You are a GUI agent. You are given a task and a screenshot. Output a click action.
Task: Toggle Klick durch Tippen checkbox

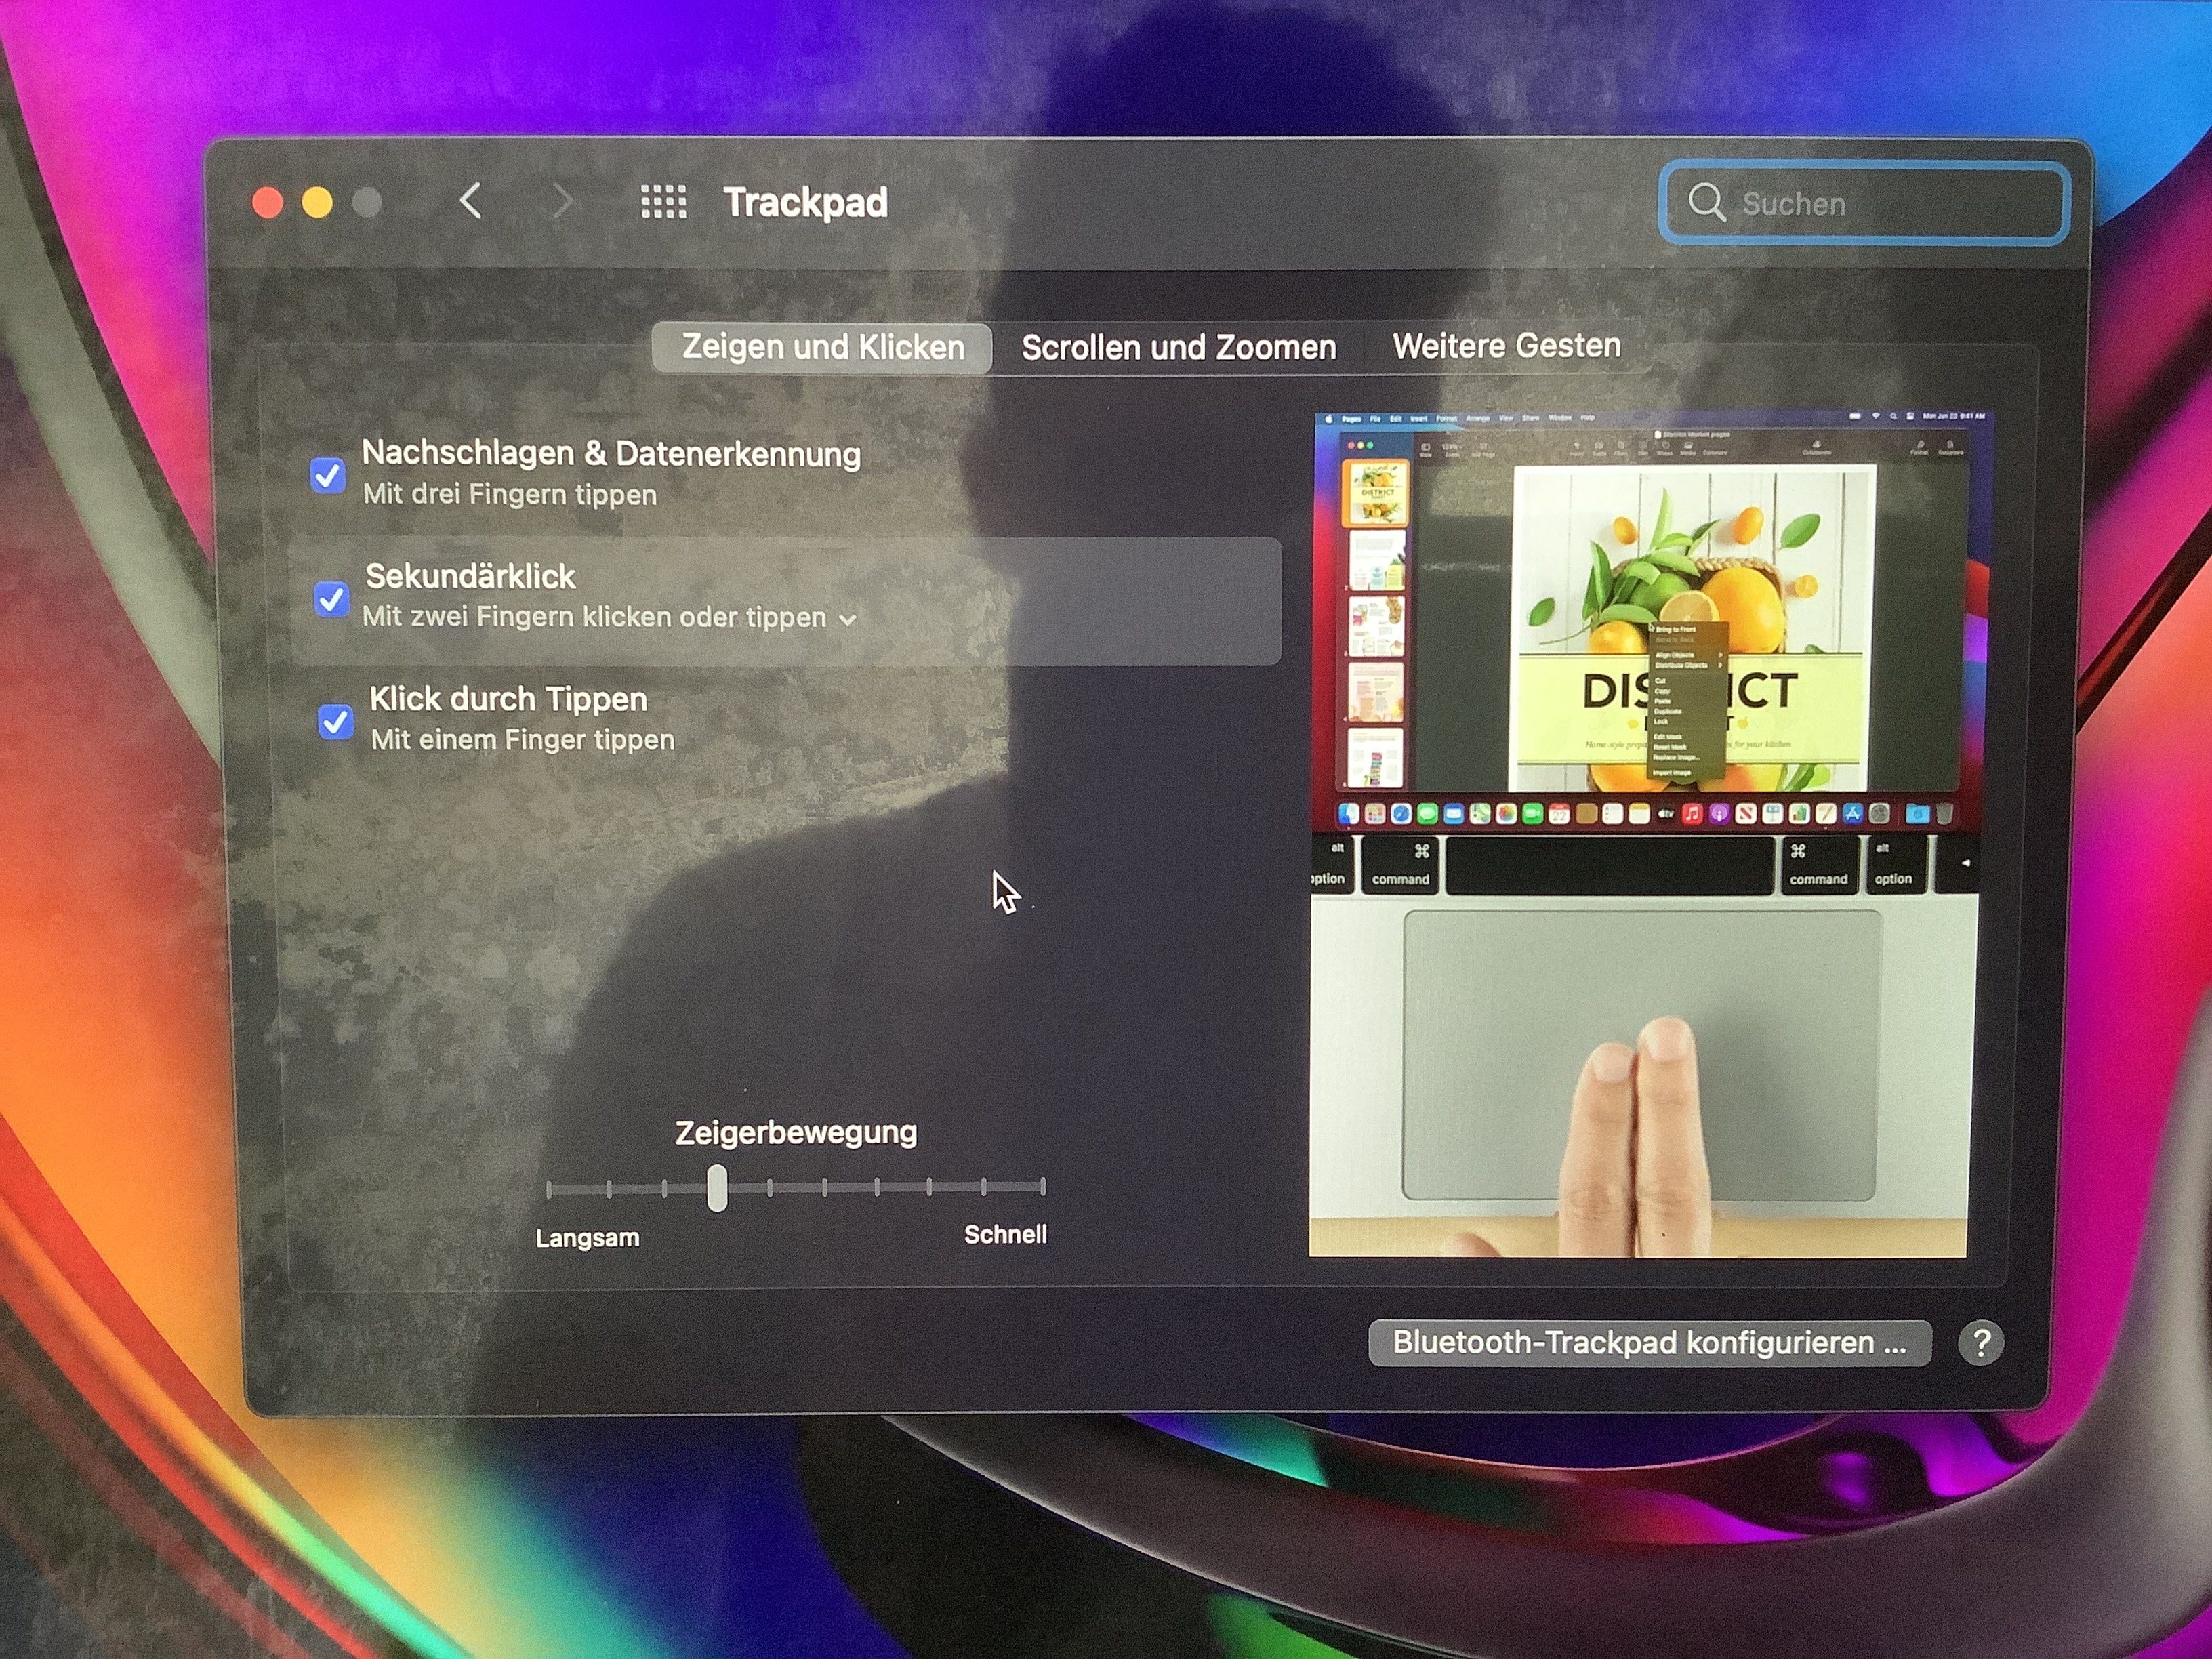coord(335,721)
